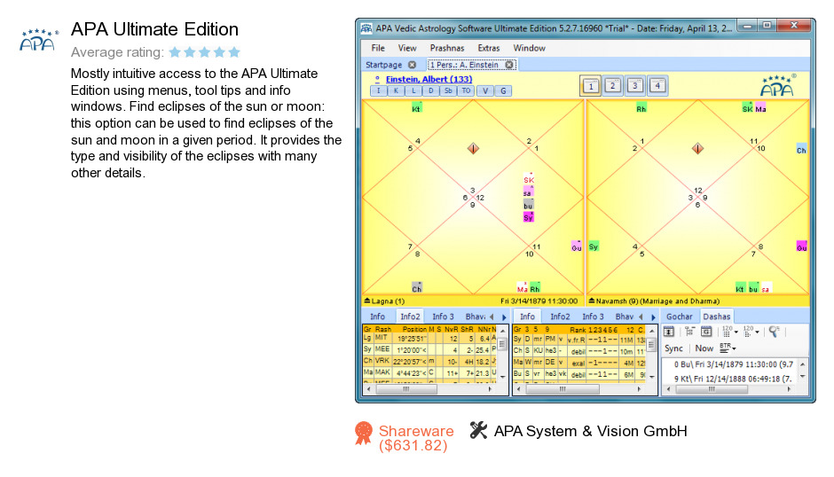
Task: Click the third rating star
Action: click(x=205, y=52)
